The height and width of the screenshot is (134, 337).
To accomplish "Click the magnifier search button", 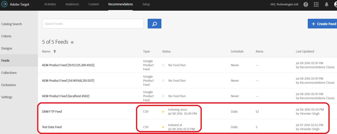I will (154, 24).
